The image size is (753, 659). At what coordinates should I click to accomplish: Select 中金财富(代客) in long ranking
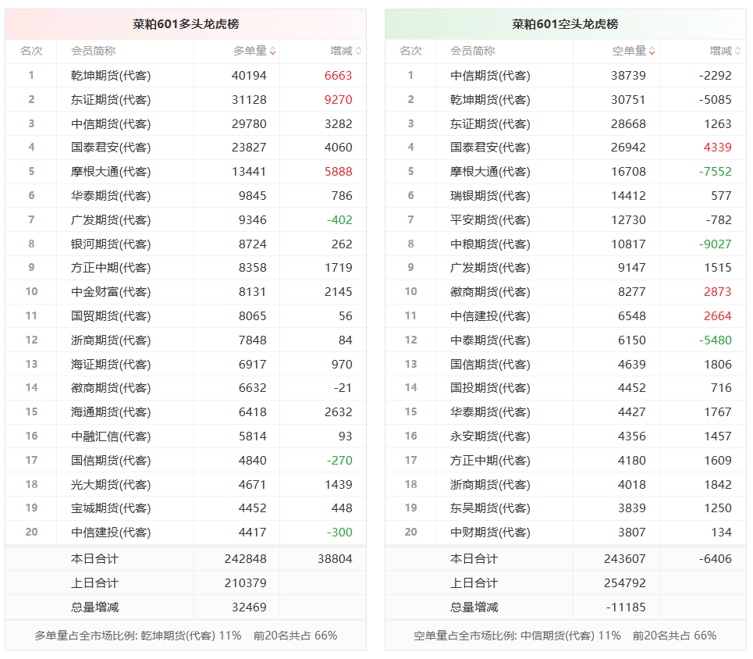[111, 292]
